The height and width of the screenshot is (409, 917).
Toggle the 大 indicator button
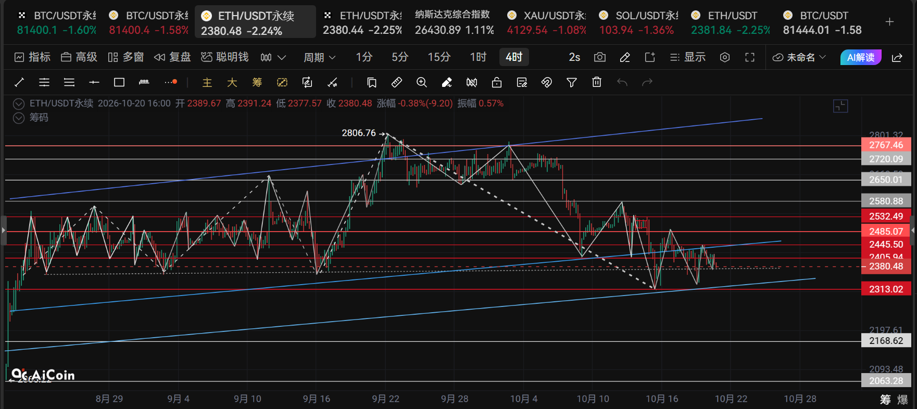pyautogui.click(x=232, y=82)
